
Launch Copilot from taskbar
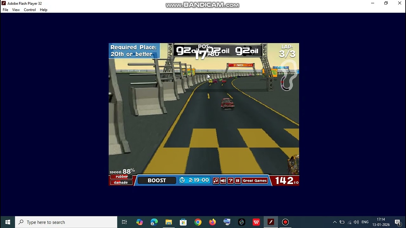pyautogui.click(x=140, y=222)
